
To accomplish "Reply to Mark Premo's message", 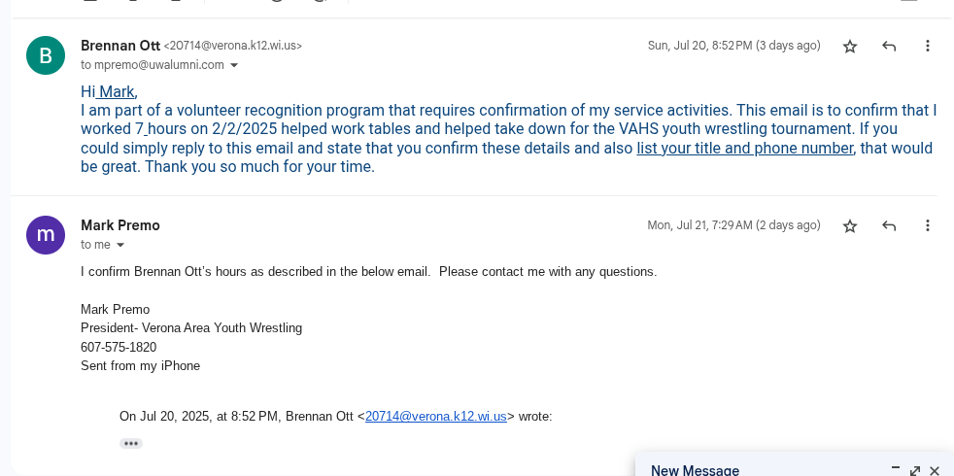I will click(889, 225).
